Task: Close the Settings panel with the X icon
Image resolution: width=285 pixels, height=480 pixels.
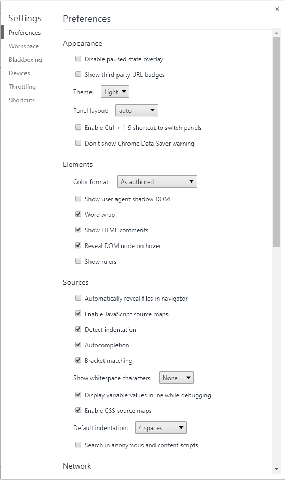Action: click(277, 9)
